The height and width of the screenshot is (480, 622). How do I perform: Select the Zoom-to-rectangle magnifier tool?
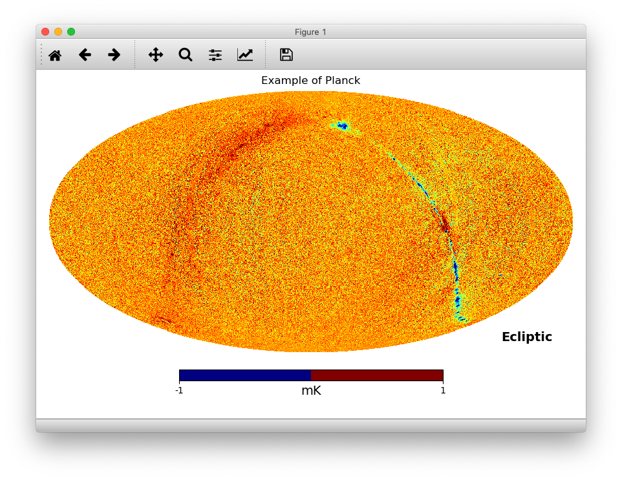(x=185, y=55)
